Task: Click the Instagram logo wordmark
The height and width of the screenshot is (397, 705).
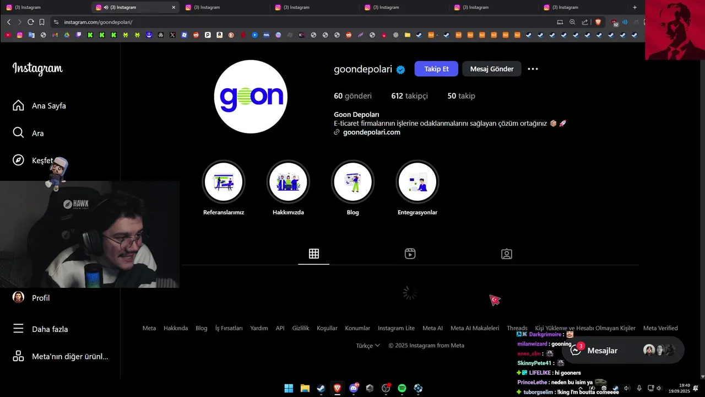Action: tap(37, 68)
